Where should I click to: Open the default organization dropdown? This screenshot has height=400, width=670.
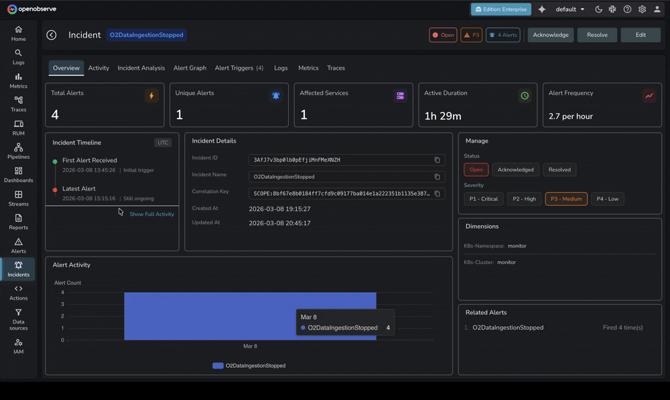[567, 9]
